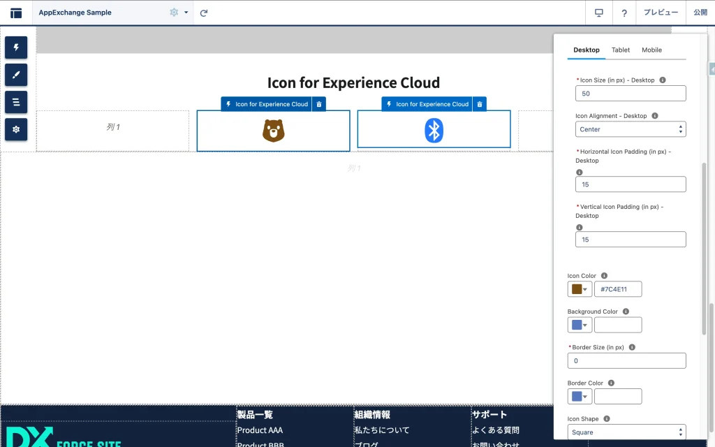Click the Icon Size Desktop input field
715x447 pixels.
pos(630,94)
